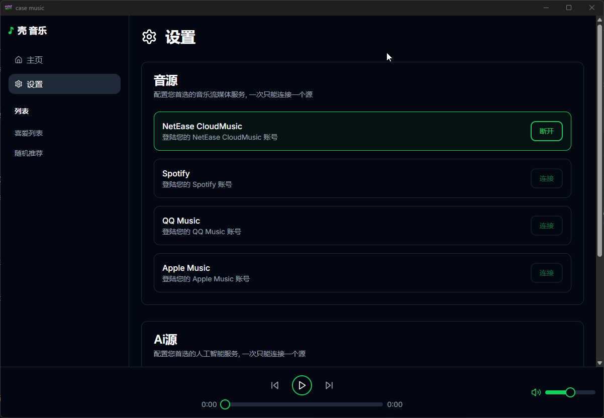Click the scrollbar up arrow

pos(599,20)
